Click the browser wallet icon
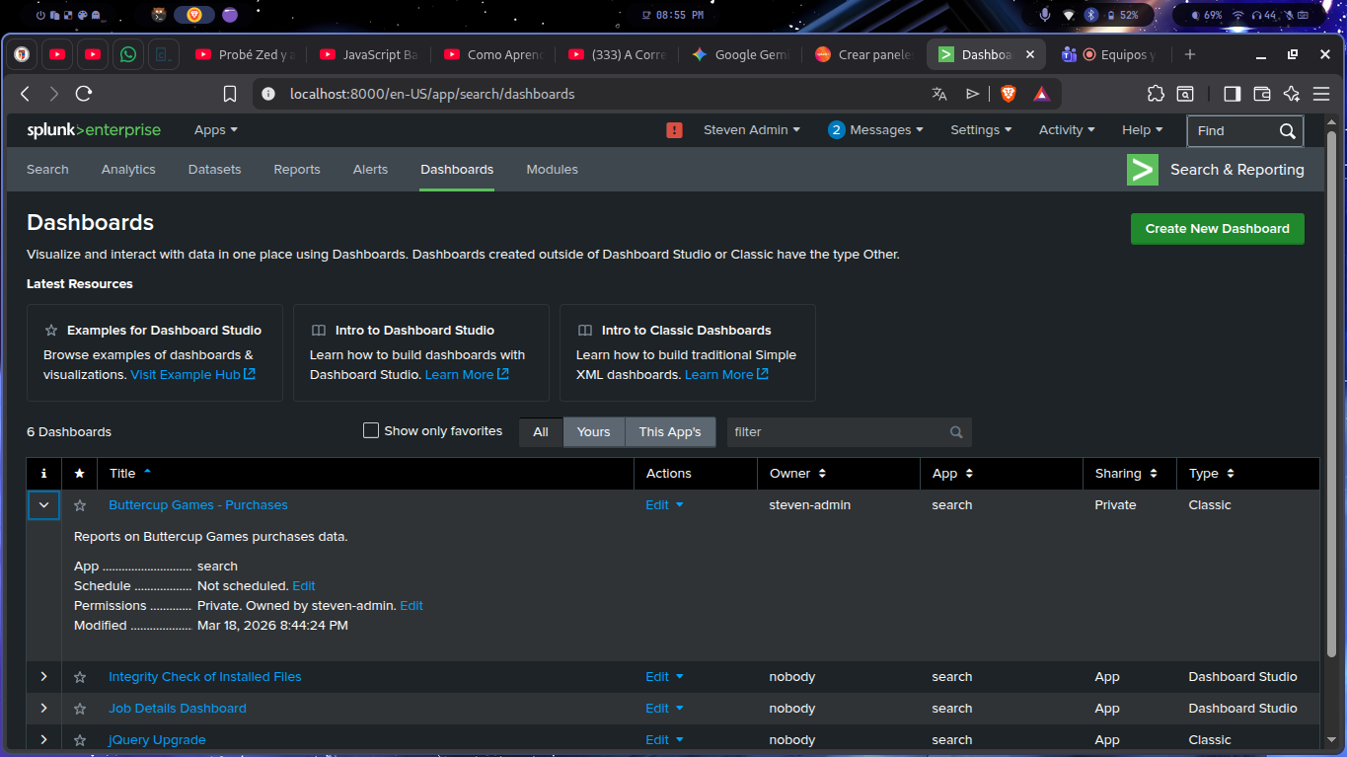Screen dimensions: 1347x757 pos(1261,93)
